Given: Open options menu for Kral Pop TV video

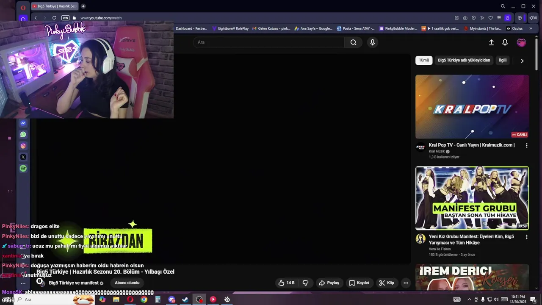Looking at the screenshot, I should click(527, 145).
